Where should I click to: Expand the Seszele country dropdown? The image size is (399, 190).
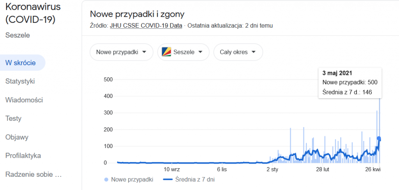pyautogui.click(x=183, y=52)
